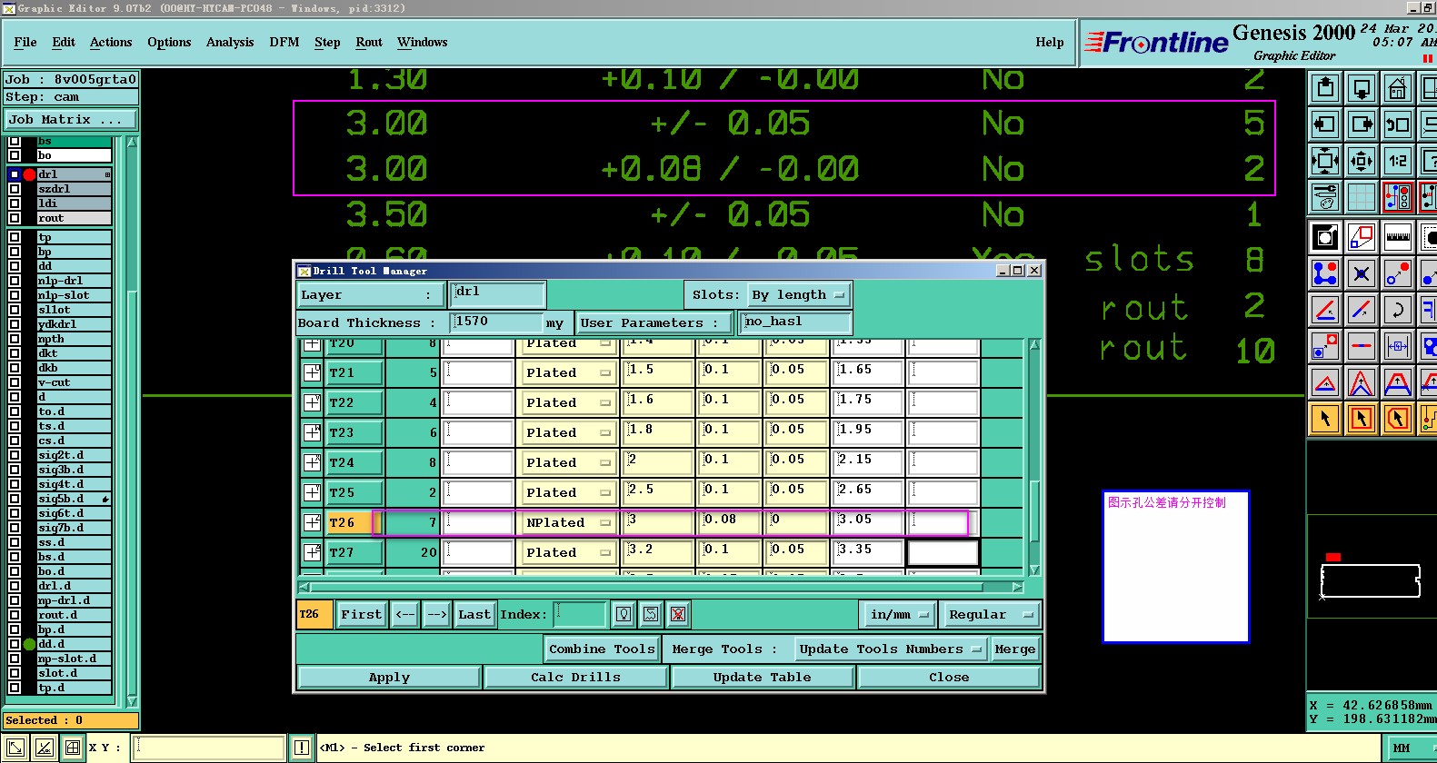Toggle the checkbox beside the dd.d layer
The image size is (1437, 763).
[x=15, y=644]
